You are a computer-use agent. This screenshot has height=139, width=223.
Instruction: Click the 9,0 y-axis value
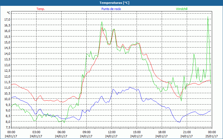pos(8,110)
